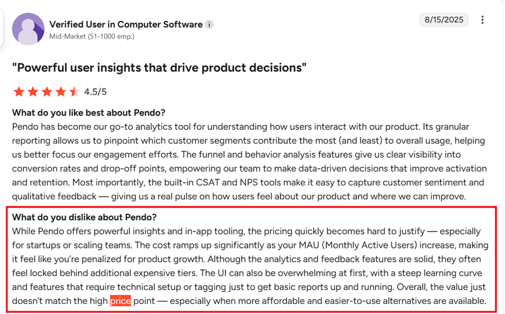This screenshot has width=505, height=314.
Task: Click the "What do you like best about Pendo?" heading
Action: click(88, 113)
